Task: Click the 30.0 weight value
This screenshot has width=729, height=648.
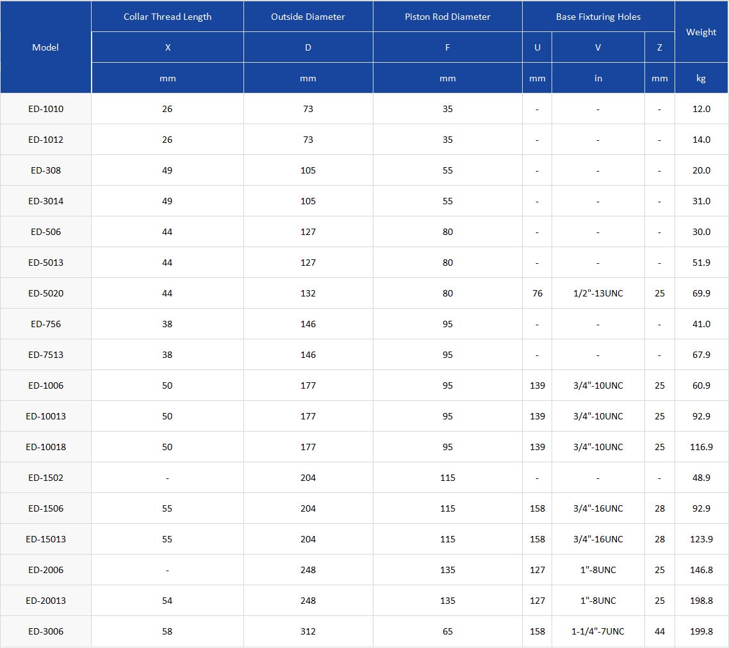Action: point(701,232)
